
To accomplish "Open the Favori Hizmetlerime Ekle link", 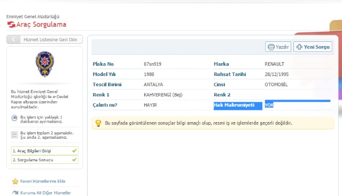I will click(43, 181).
